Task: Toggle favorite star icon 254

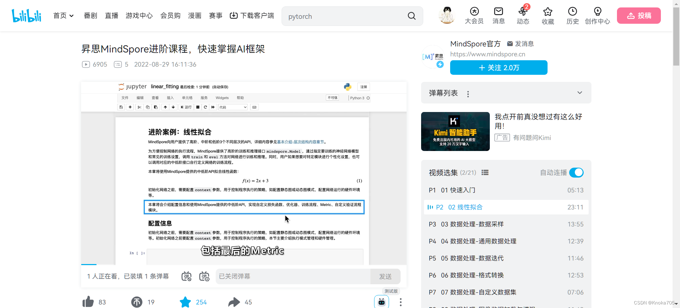Action: [193, 302]
